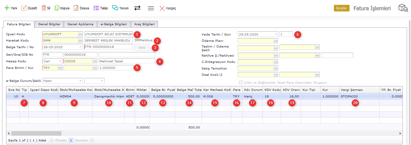Image resolution: width=411 pixels, height=145 pixels.
Task: Click the Sil trash icon
Action: click(x=44, y=8)
